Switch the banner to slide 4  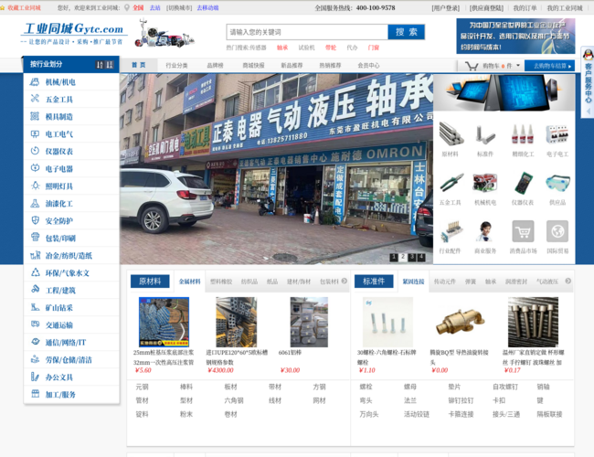[x=421, y=258]
